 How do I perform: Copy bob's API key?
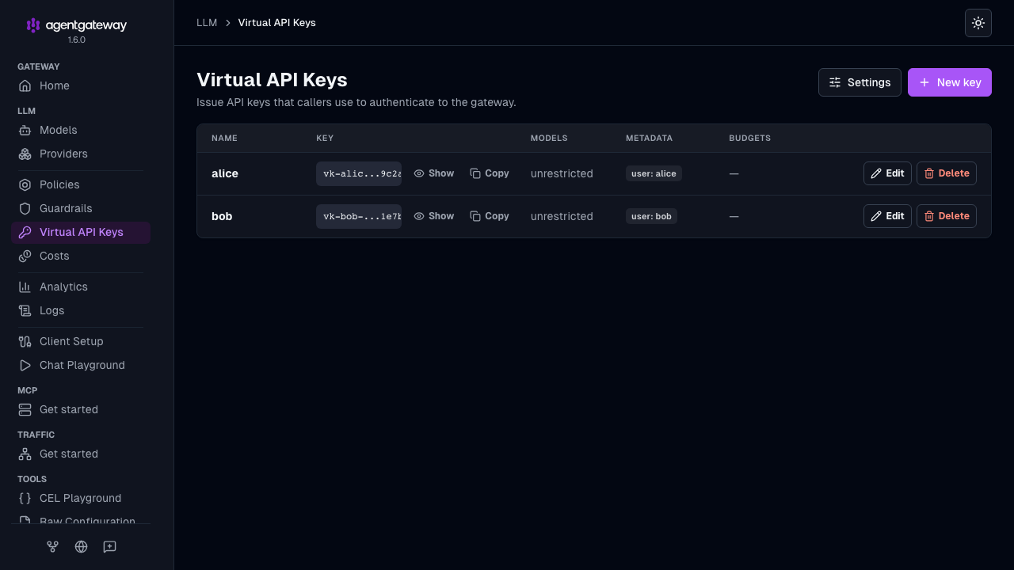coord(490,216)
